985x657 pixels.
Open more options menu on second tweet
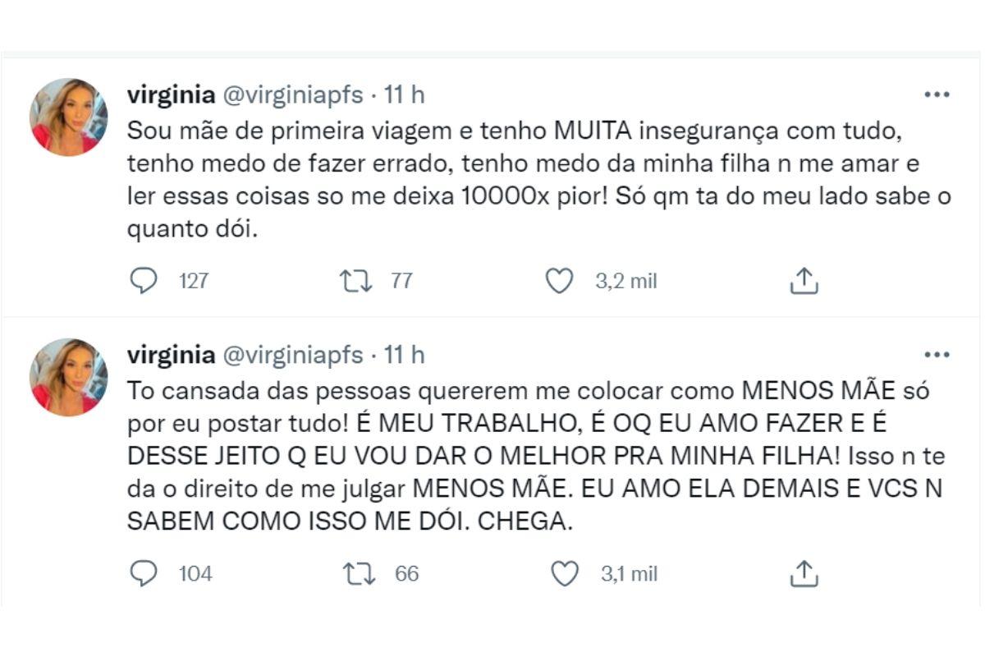[937, 355]
